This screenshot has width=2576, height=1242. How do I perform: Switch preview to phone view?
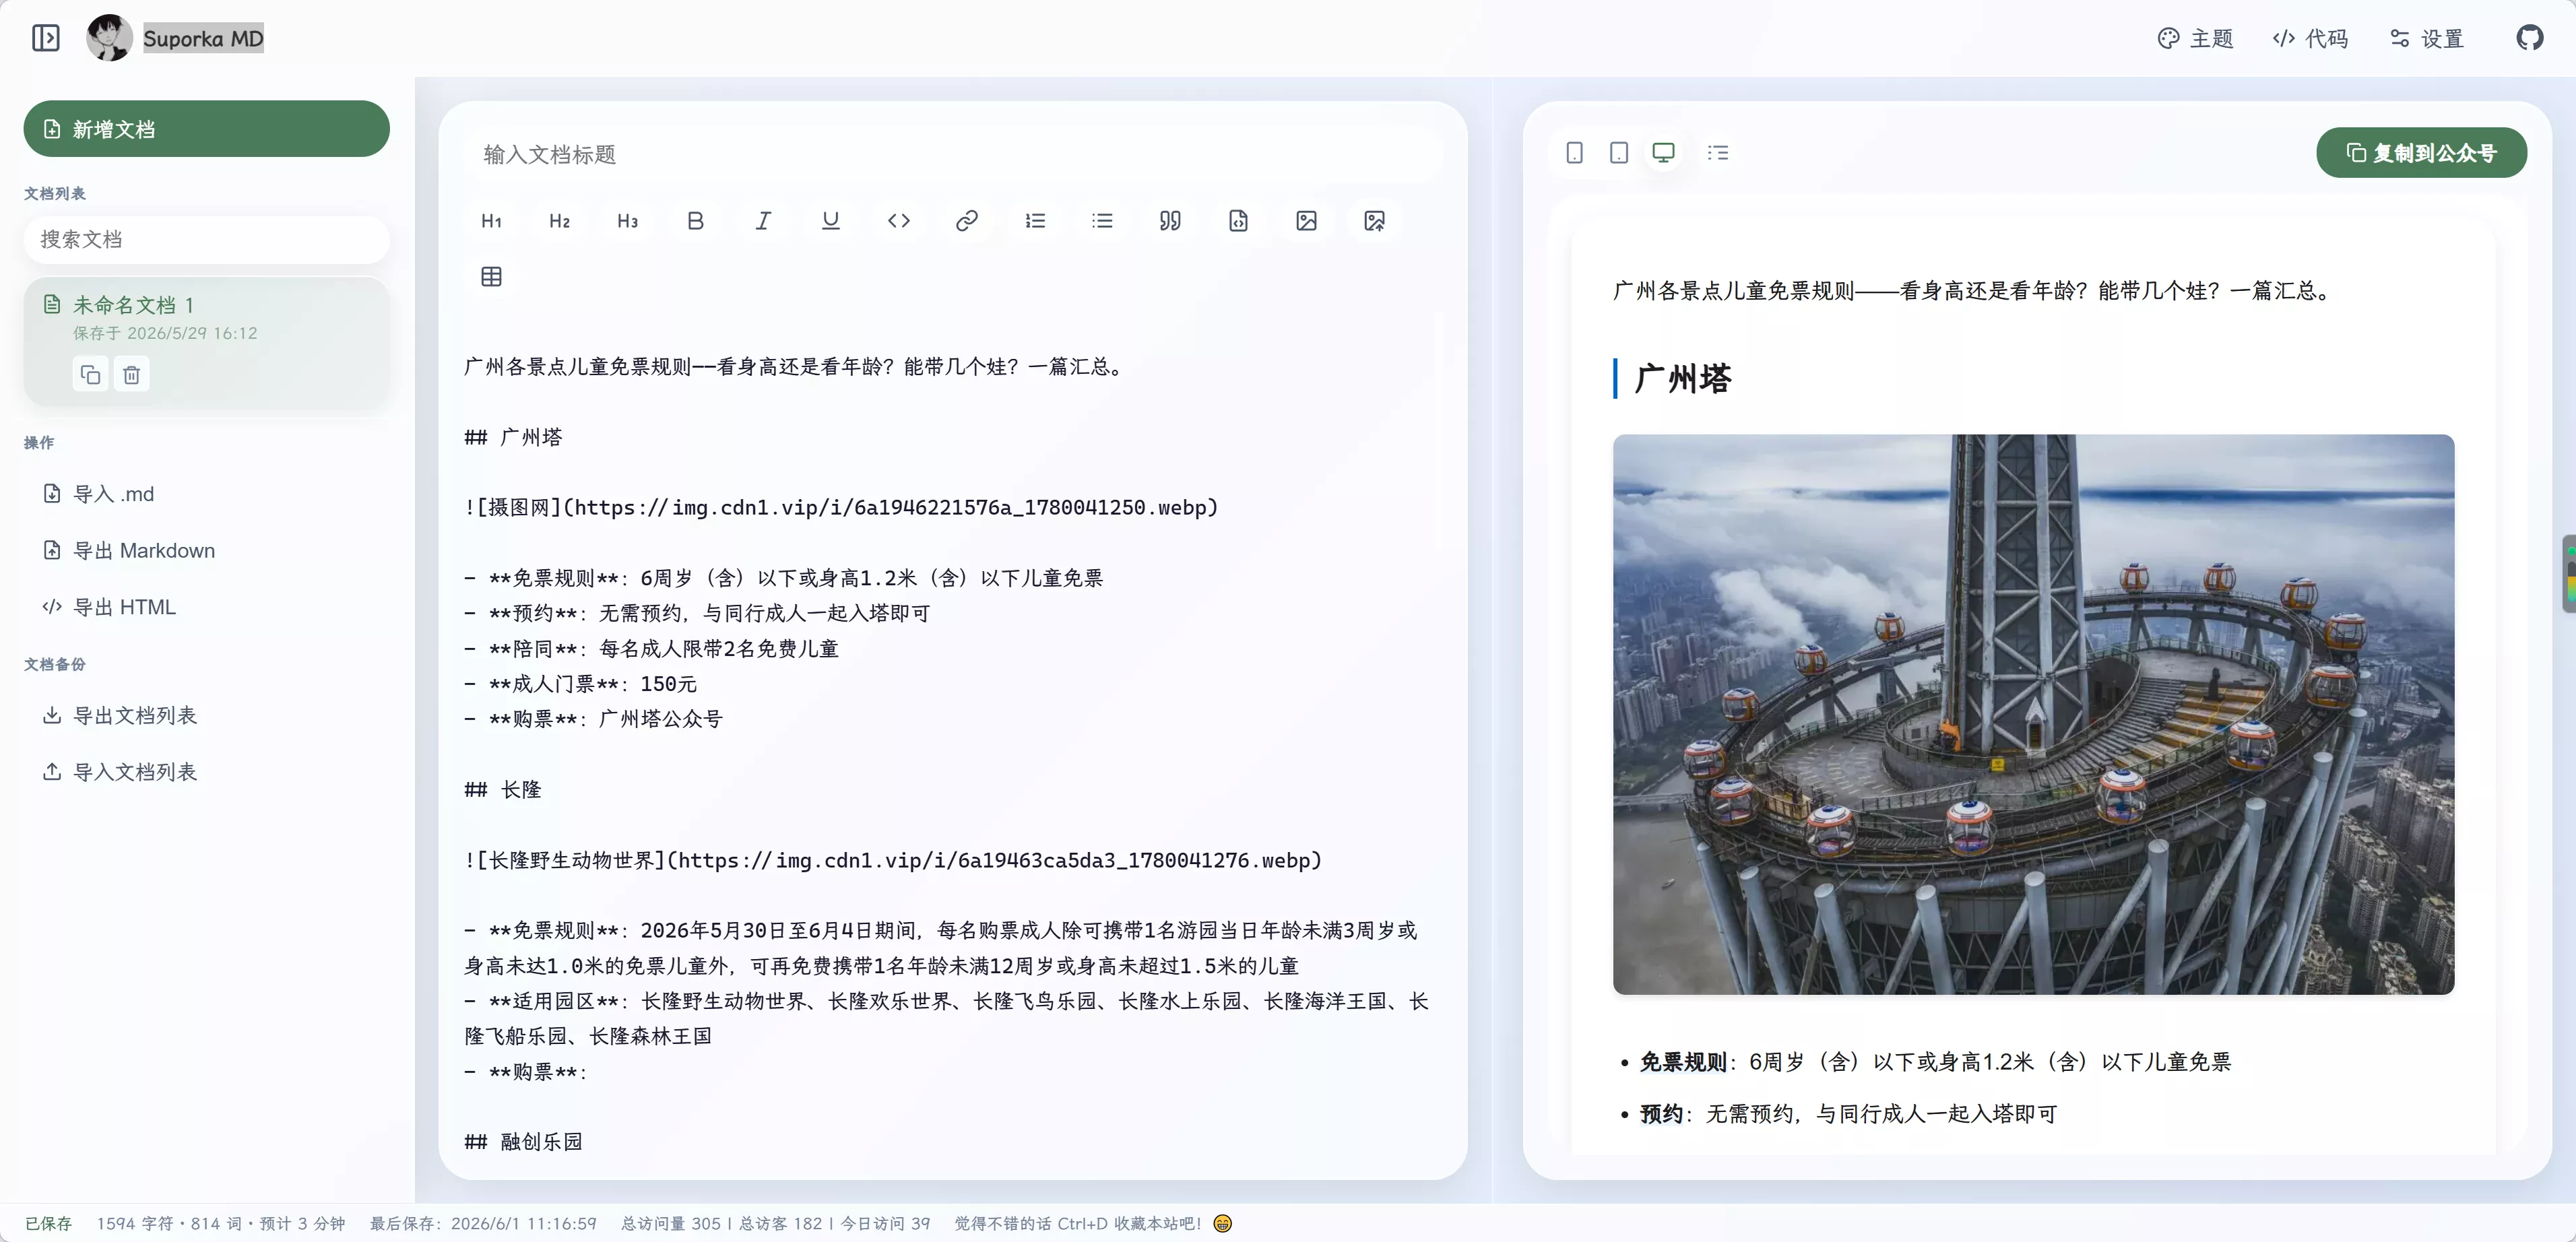point(1574,153)
